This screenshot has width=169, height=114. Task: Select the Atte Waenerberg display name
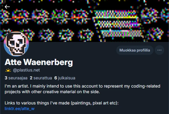pyautogui.click(x=39, y=62)
